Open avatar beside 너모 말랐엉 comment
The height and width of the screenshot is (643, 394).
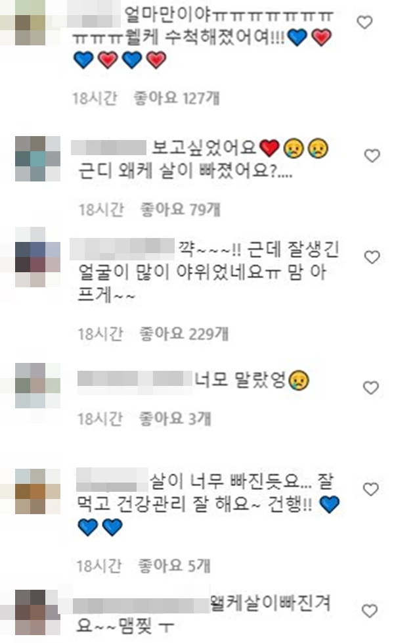pyautogui.click(x=37, y=385)
